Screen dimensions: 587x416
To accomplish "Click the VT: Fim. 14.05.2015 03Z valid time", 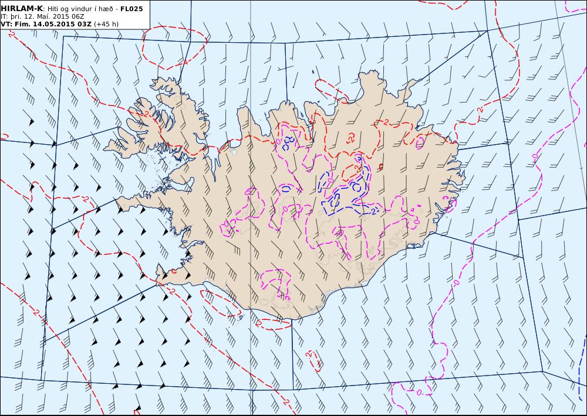I will [46, 24].
